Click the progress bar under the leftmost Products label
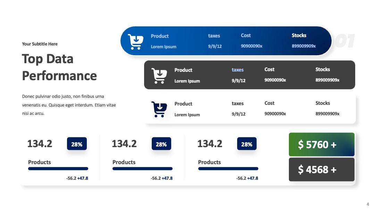Viewport: 375px width, 211px height. 58,169
